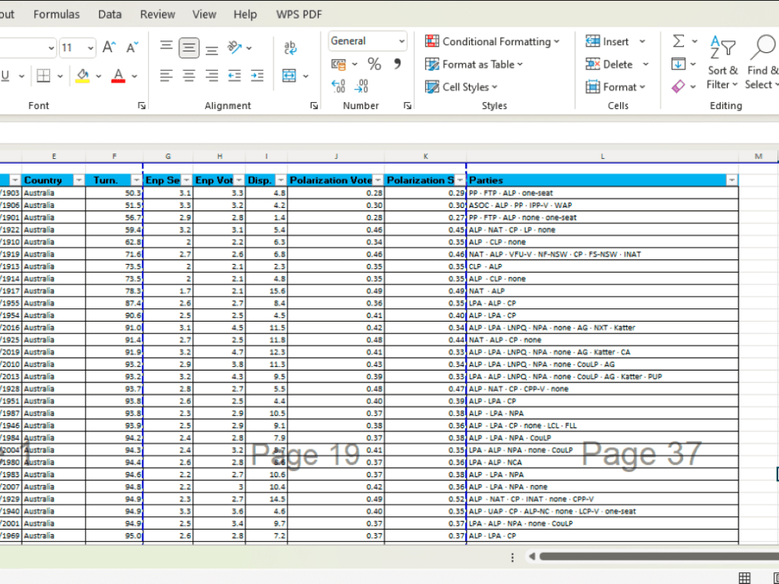Open the General number format dropdown
Viewport: 779px width, 584px height.
pyautogui.click(x=401, y=41)
